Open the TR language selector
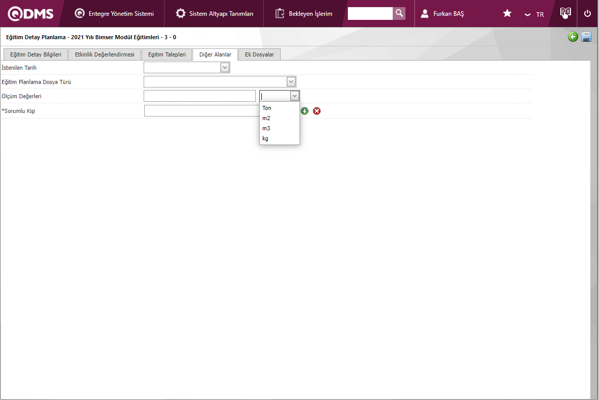599x400 pixels. (534, 14)
